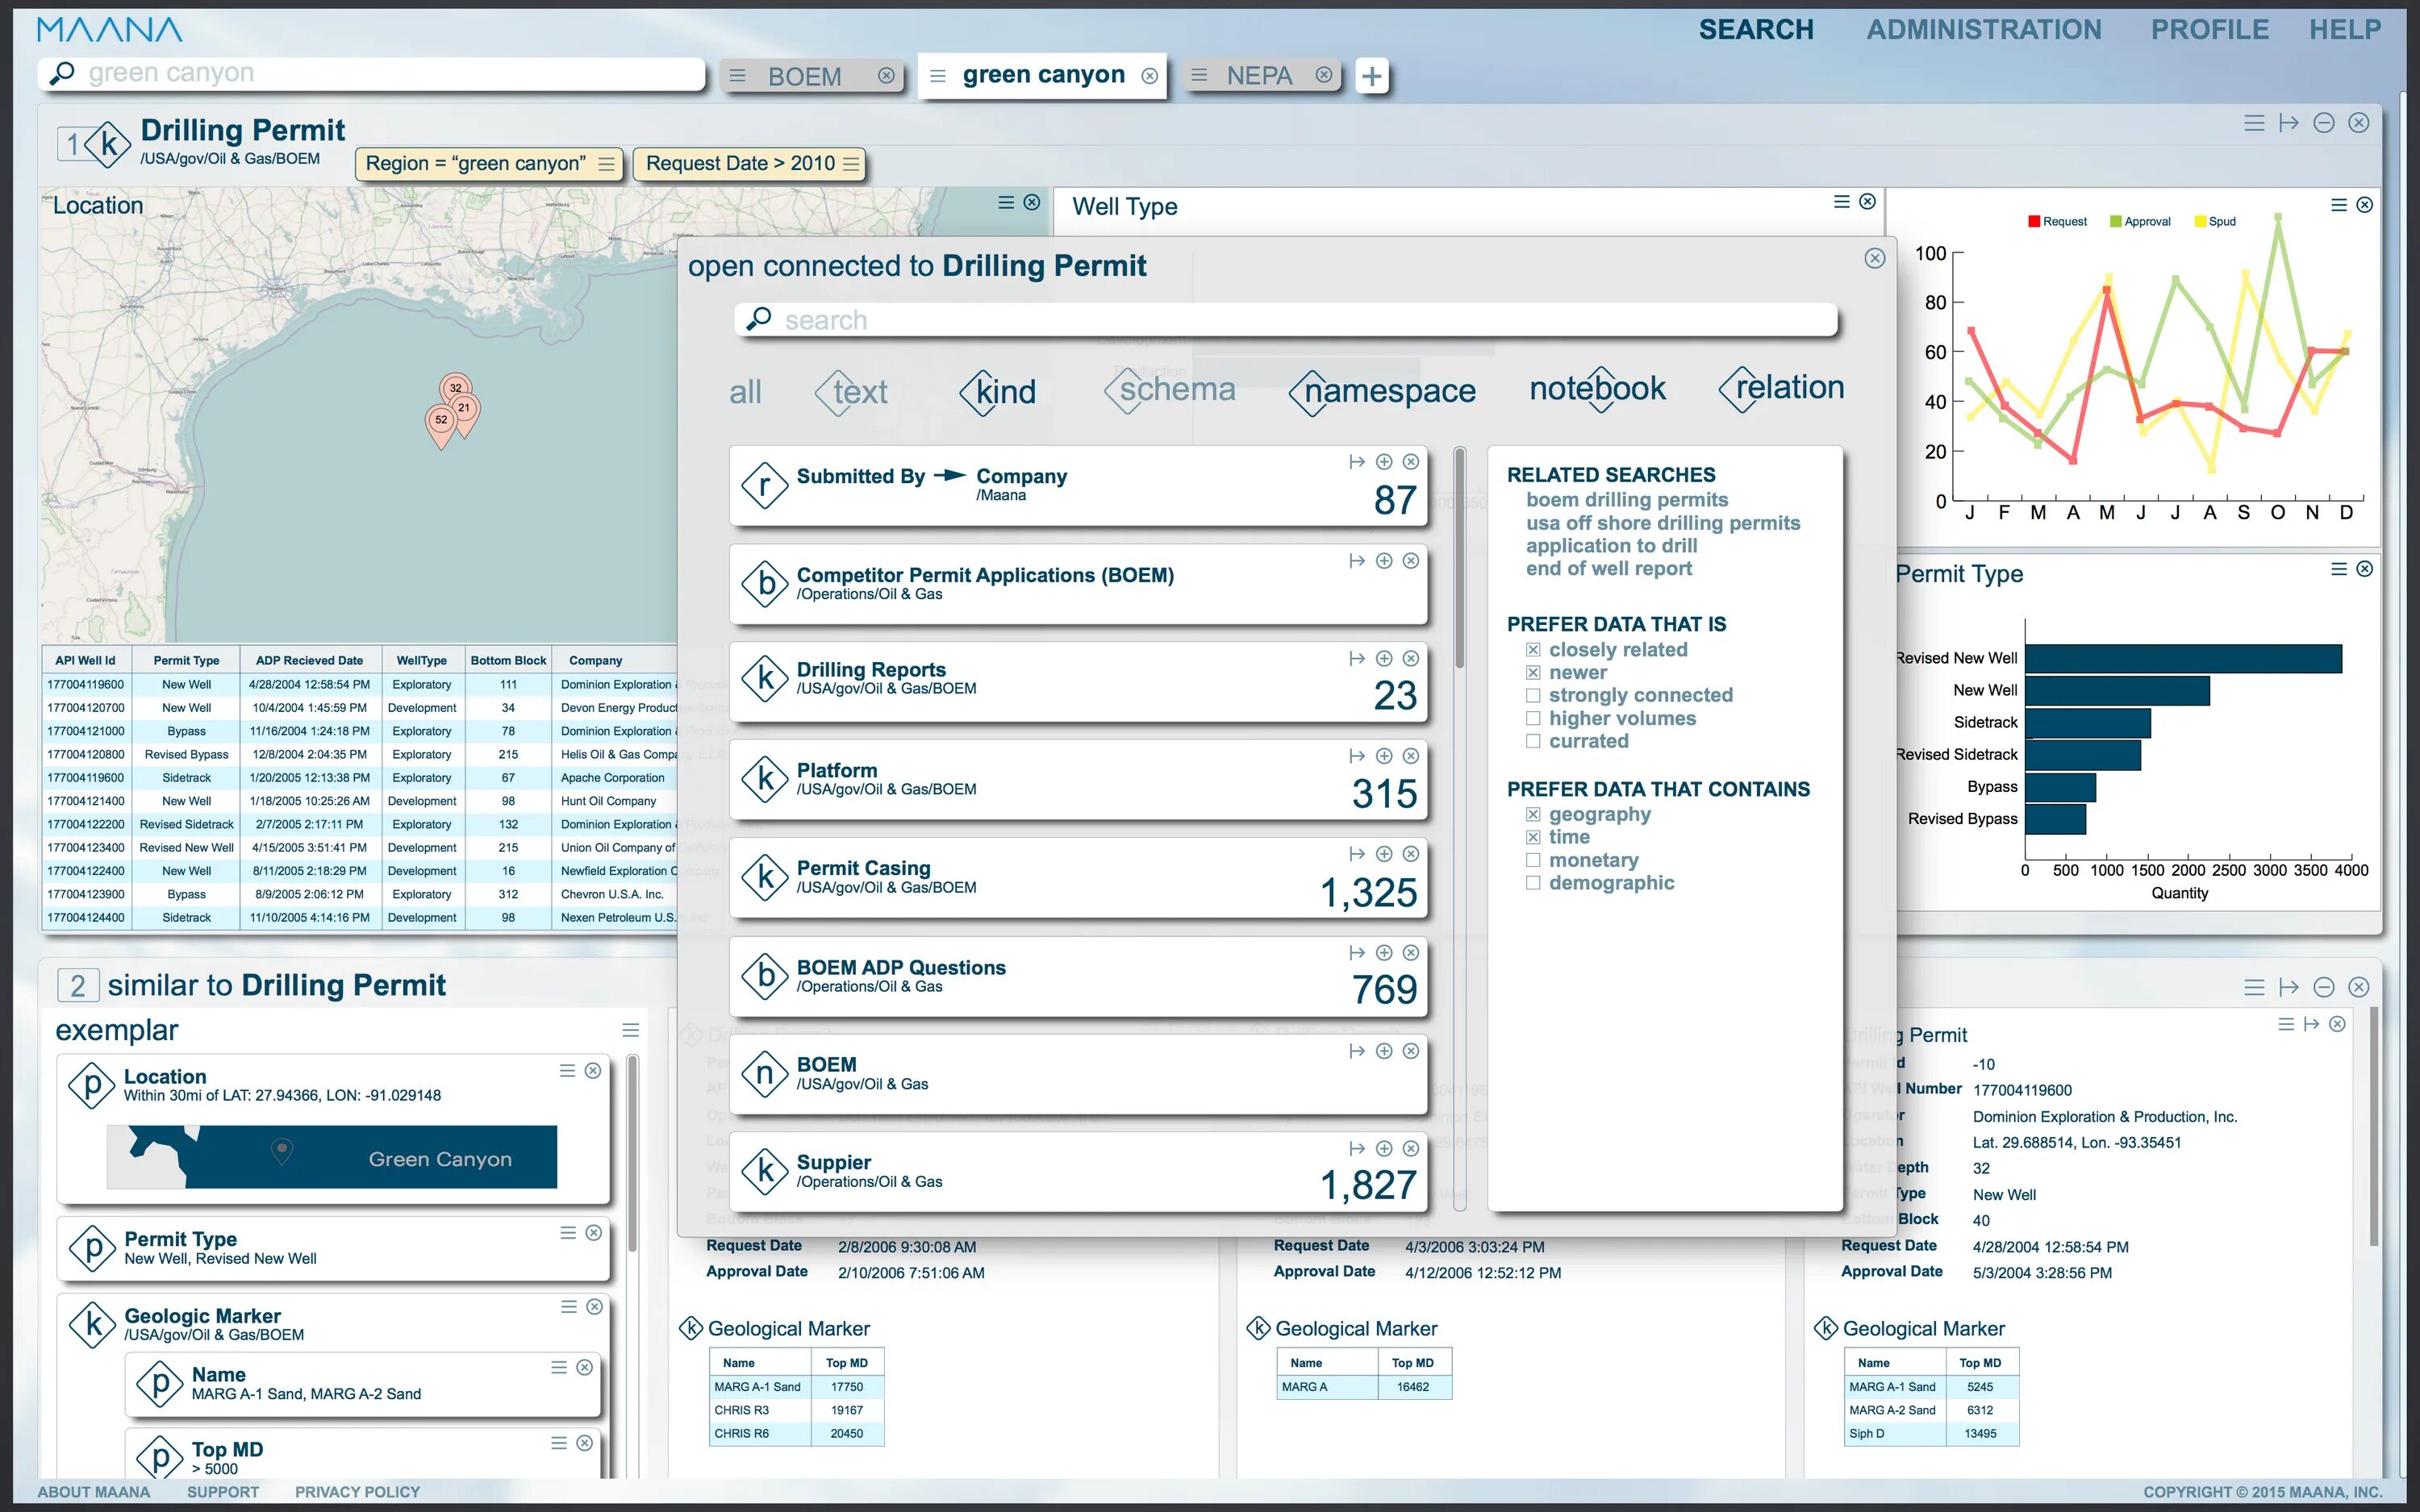Click the map marker labeled 52
Screen dimensions: 2420x1512
tap(441, 421)
